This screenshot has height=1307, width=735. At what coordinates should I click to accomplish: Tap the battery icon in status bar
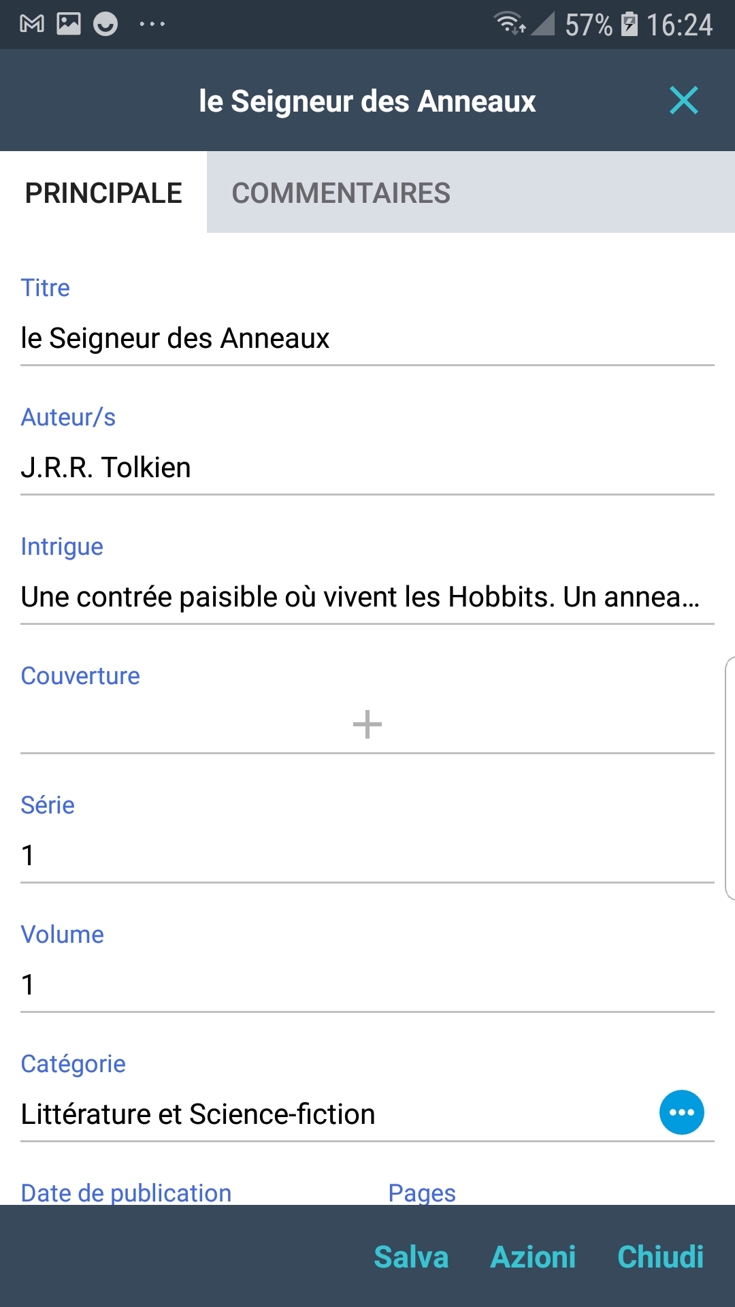click(630, 25)
